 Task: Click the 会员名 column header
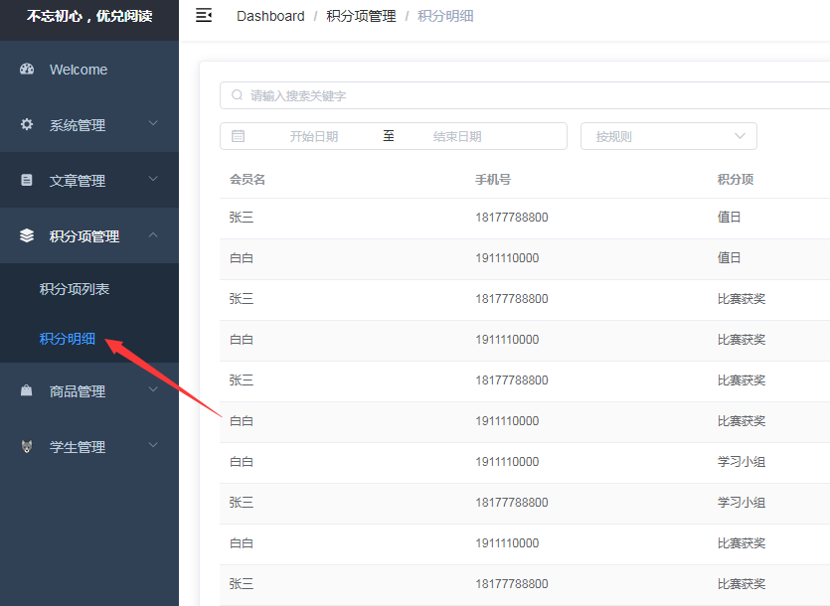tap(248, 180)
